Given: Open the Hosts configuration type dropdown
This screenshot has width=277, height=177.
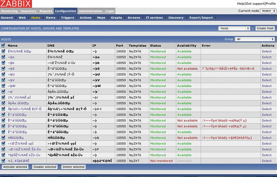Looking at the screenshot, I should tap(234, 28).
